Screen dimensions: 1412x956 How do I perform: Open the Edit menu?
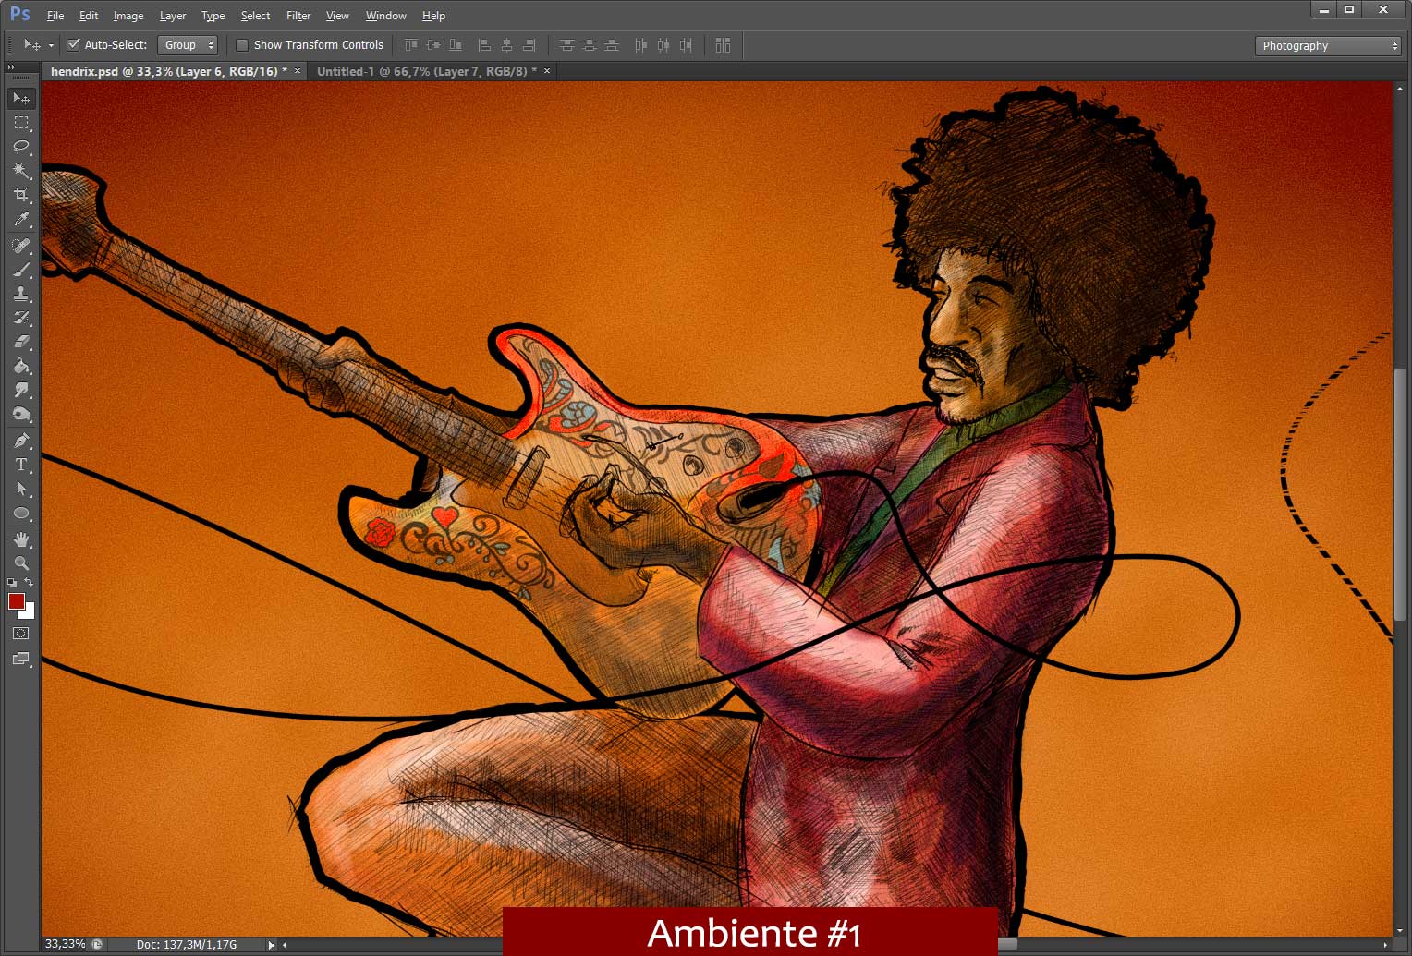pos(89,16)
